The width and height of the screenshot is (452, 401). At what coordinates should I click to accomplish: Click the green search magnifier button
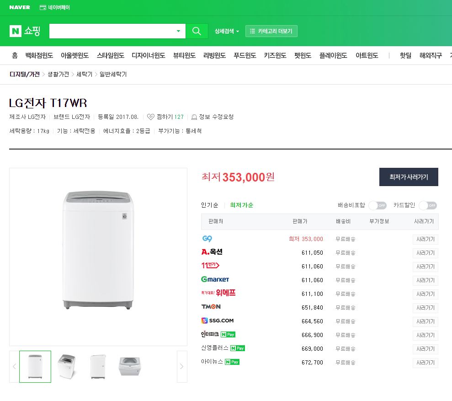coord(197,31)
